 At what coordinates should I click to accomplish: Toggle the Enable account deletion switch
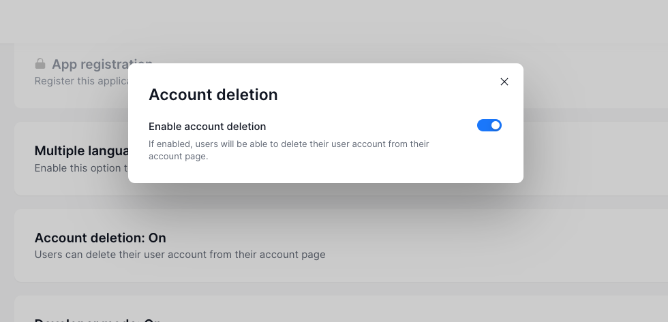489,125
